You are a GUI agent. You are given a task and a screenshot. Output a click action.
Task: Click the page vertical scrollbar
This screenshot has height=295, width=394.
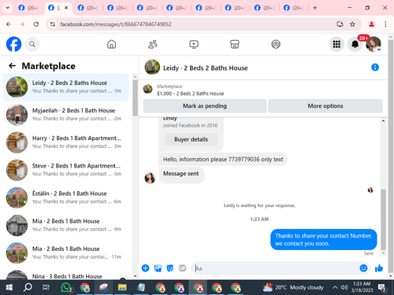[391, 155]
